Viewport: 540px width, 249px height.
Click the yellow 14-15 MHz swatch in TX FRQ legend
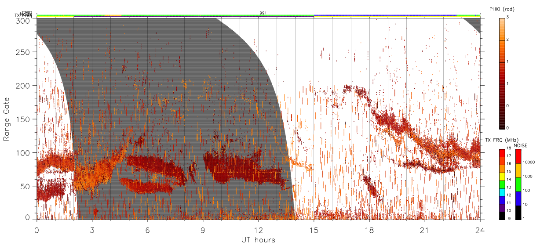tap(502, 176)
